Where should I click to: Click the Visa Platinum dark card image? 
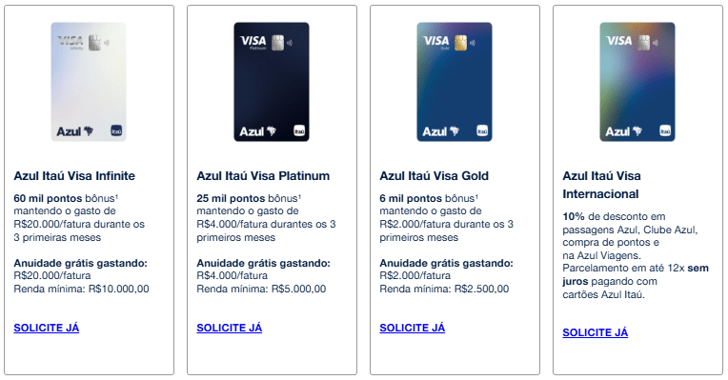coord(272,82)
